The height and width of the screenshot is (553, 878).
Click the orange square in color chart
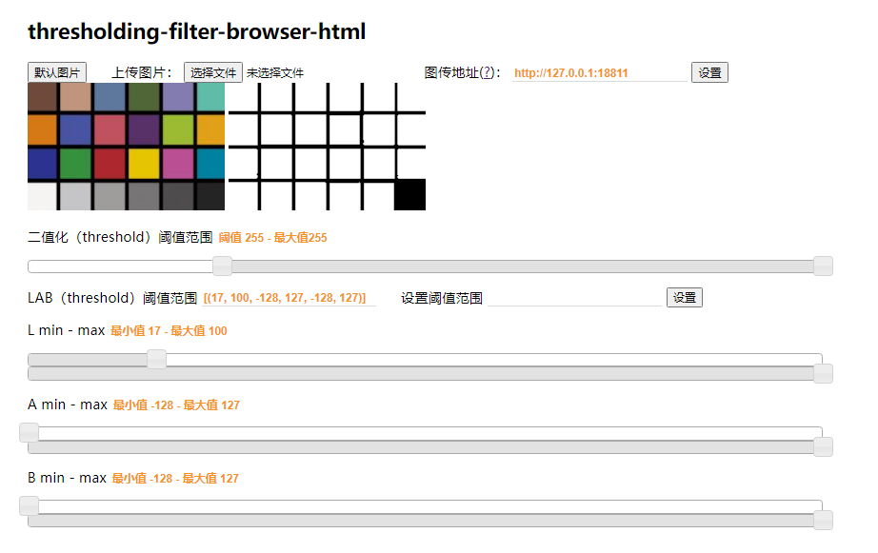[42, 129]
